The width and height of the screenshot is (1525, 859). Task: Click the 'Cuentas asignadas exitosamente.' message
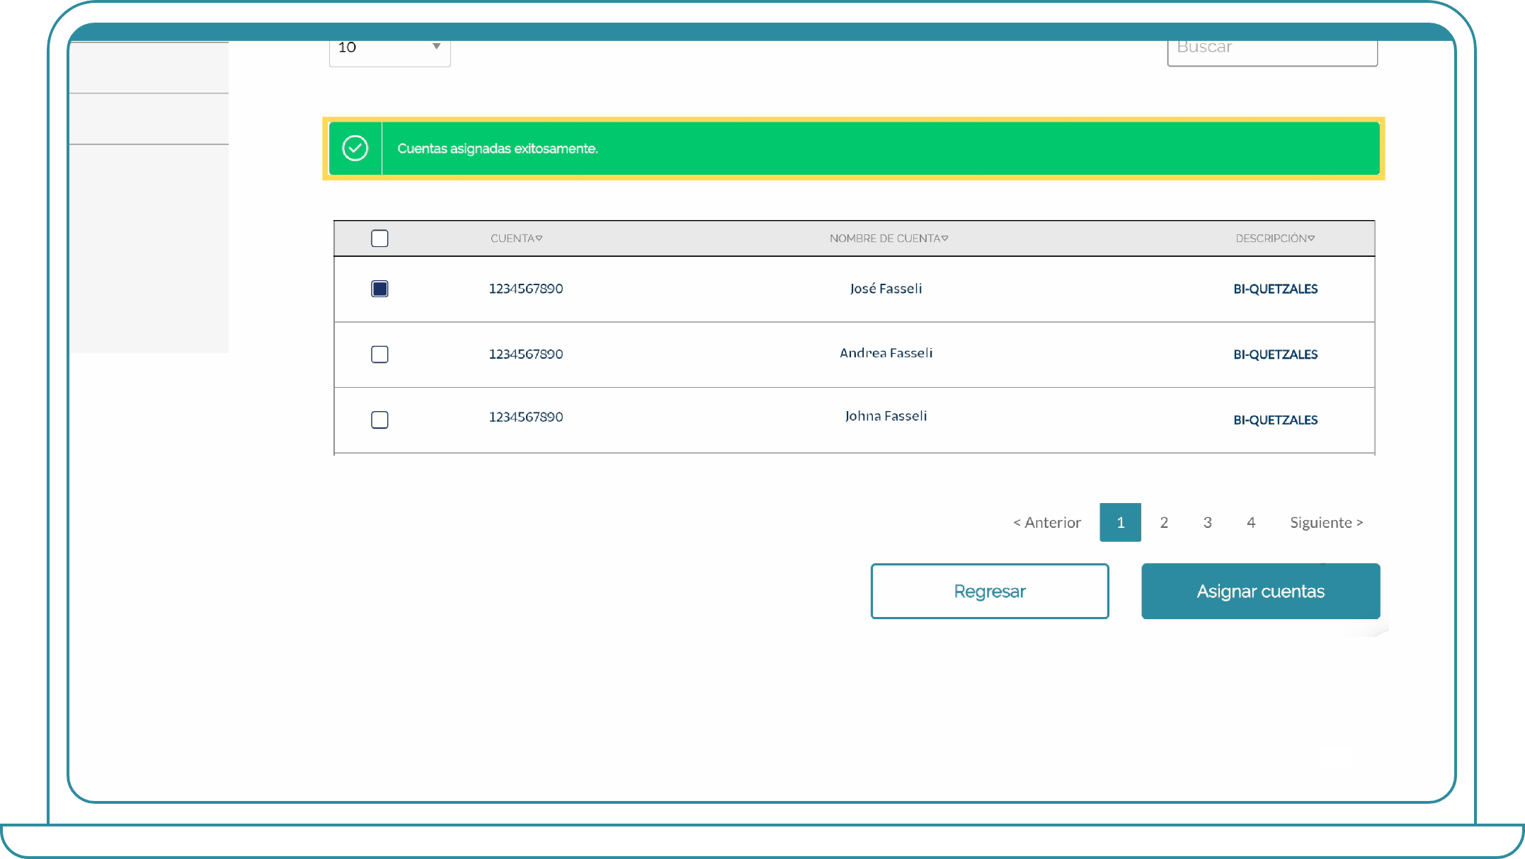(498, 149)
